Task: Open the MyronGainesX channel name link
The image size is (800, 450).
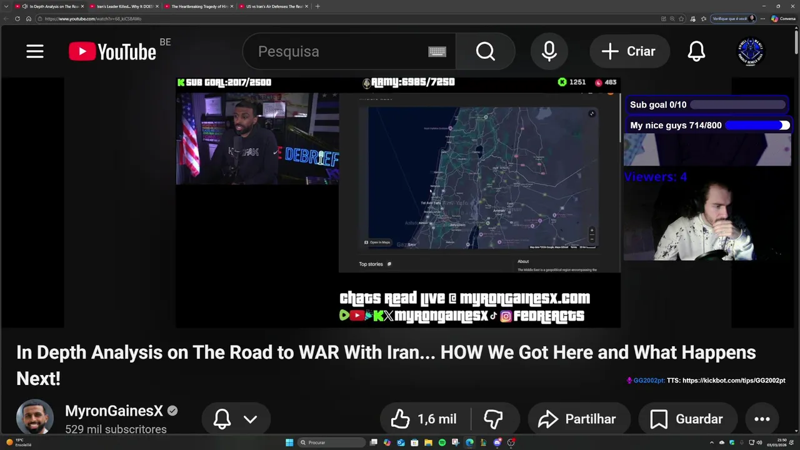Action: pyautogui.click(x=114, y=411)
